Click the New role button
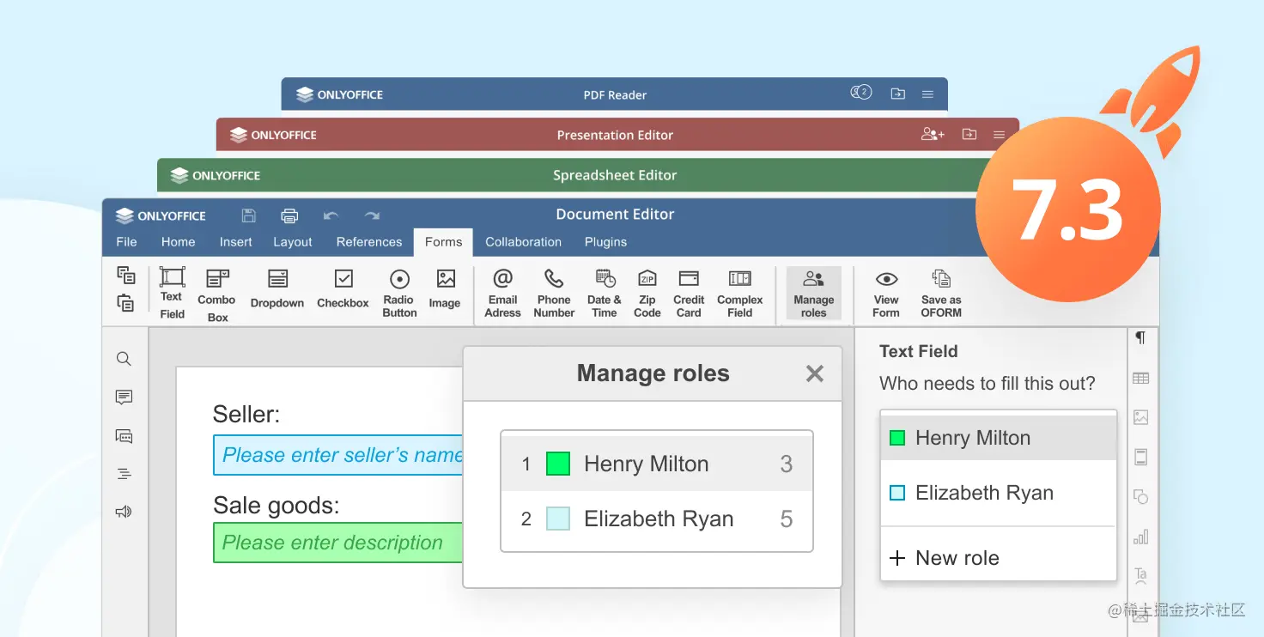This screenshot has width=1264, height=637. pos(945,557)
